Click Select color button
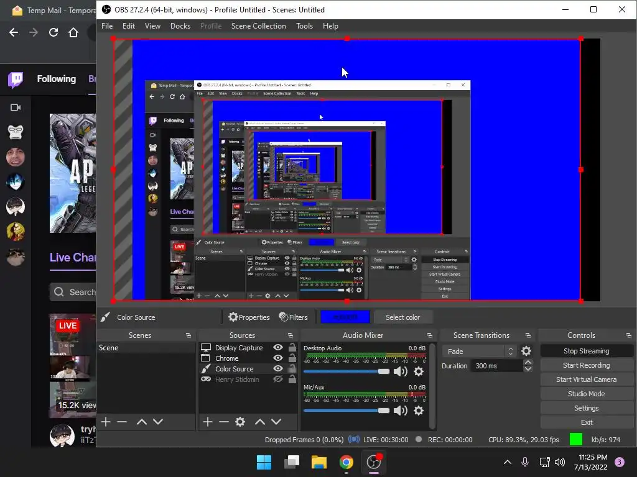Viewport: 637px width, 477px height. tap(402, 317)
